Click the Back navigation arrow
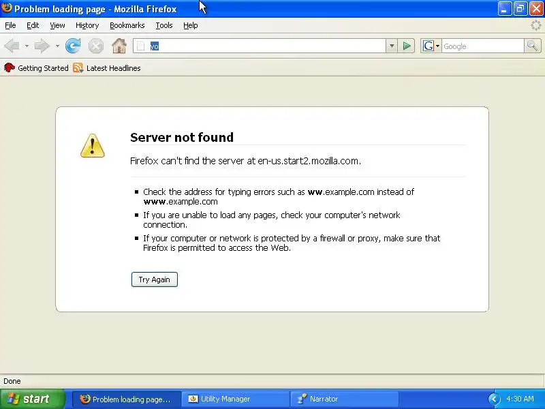The width and height of the screenshot is (545, 409). coord(12,46)
